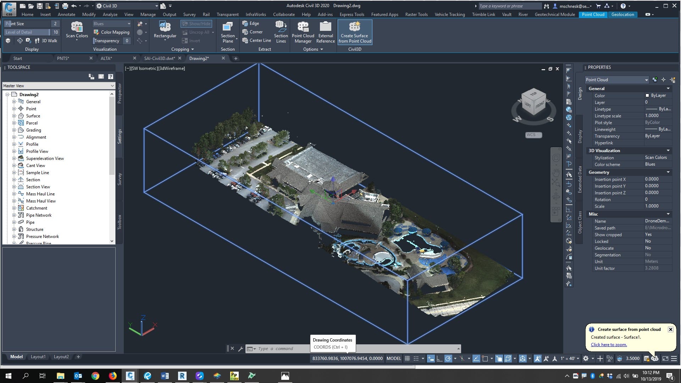Screen dimensions: 681x383
Task: Toggle snap mode dots in status bar
Action: [416, 359]
